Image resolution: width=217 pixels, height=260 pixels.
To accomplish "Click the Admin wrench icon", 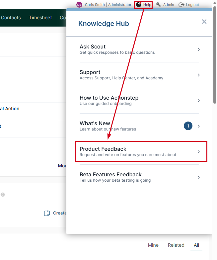I will click(x=159, y=5).
